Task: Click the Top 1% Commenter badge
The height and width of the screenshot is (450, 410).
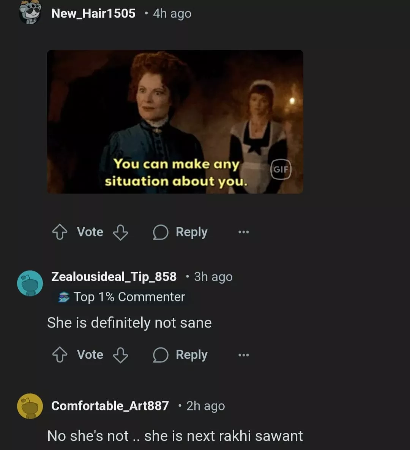Action: coord(121,297)
